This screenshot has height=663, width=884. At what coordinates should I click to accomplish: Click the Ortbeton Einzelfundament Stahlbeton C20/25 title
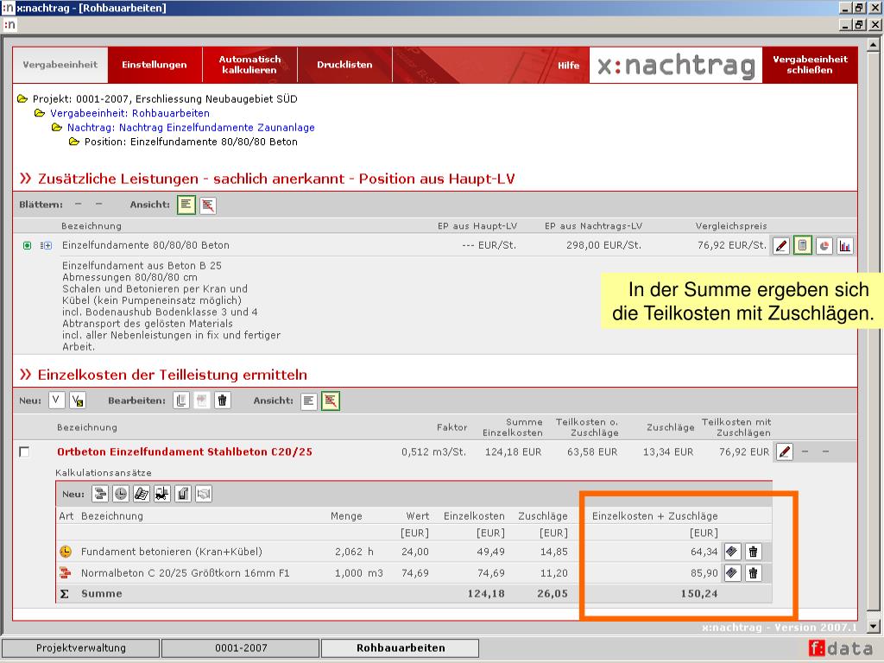click(185, 452)
